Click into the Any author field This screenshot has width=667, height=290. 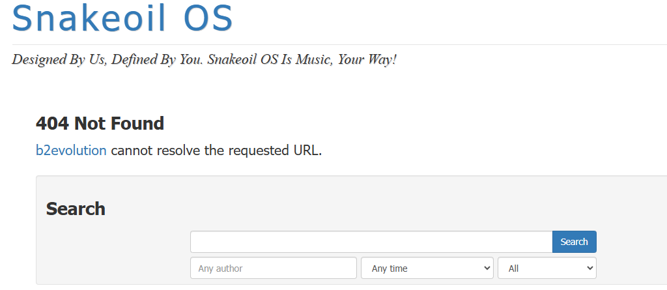[x=274, y=268]
